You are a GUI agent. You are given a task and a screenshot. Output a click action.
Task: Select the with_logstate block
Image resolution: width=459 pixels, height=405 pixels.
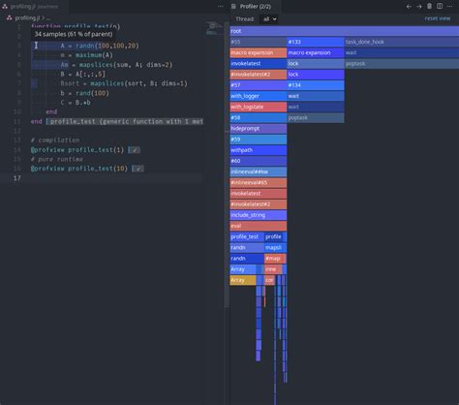(259, 107)
